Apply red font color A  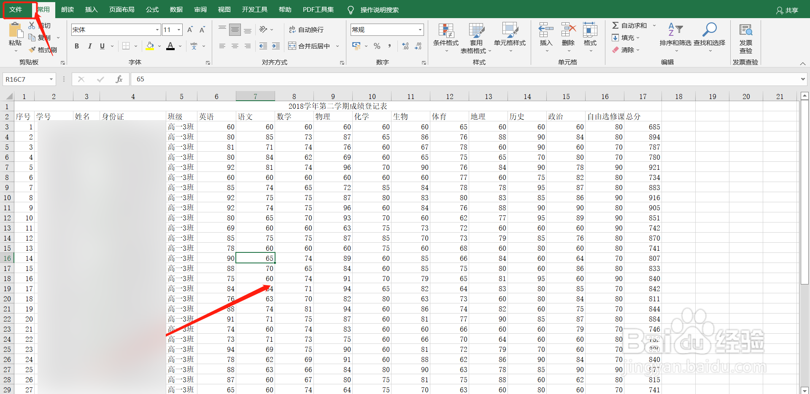tap(170, 46)
